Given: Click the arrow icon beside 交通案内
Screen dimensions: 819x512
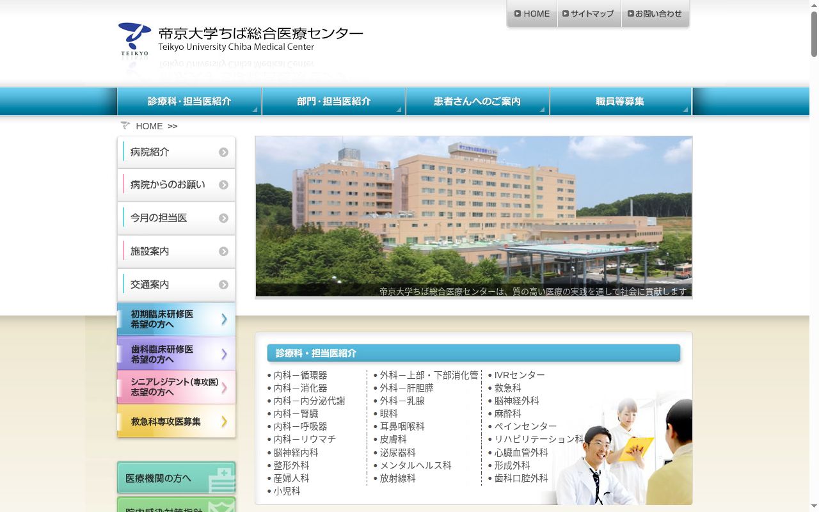Looking at the screenshot, I should (223, 285).
